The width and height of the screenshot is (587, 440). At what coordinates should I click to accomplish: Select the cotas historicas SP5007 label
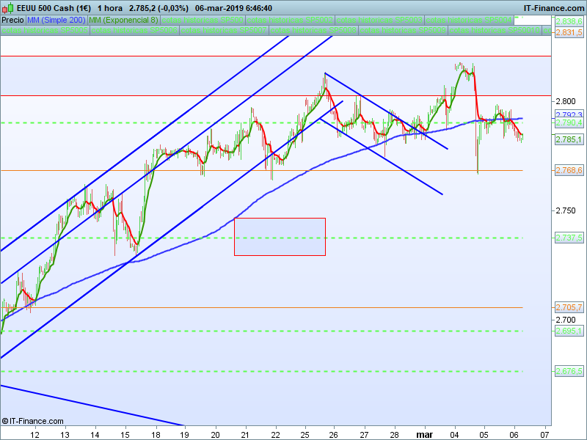tap(224, 30)
